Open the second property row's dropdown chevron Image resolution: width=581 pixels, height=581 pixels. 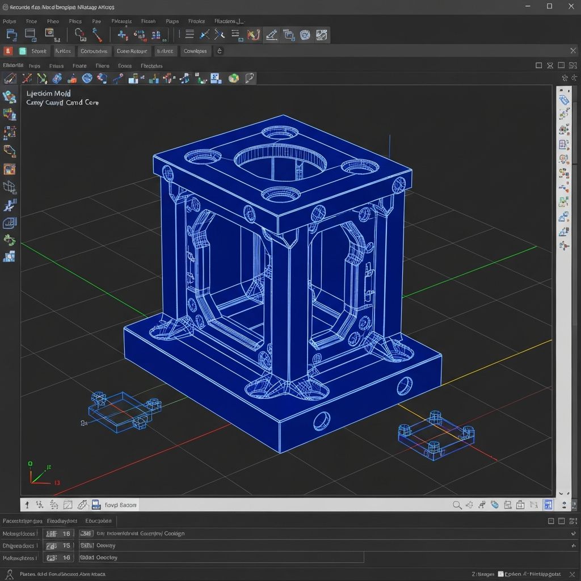coord(573,545)
